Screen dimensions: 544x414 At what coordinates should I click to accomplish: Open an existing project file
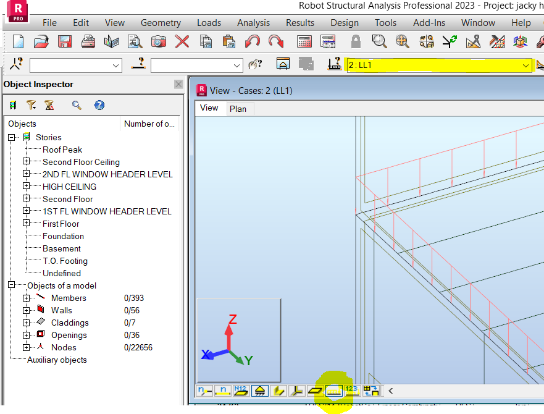41,41
